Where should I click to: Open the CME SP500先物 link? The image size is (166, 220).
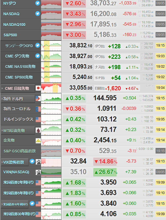(19, 77)
